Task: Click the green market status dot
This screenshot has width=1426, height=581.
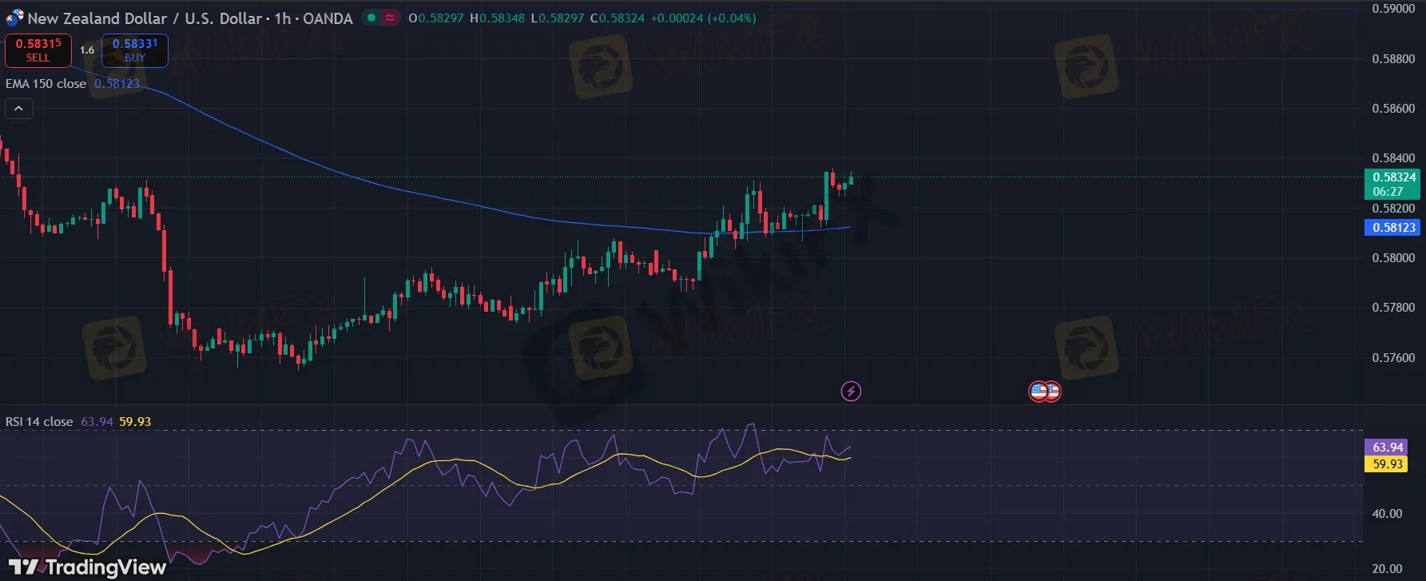Action: [x=371, y=18]
